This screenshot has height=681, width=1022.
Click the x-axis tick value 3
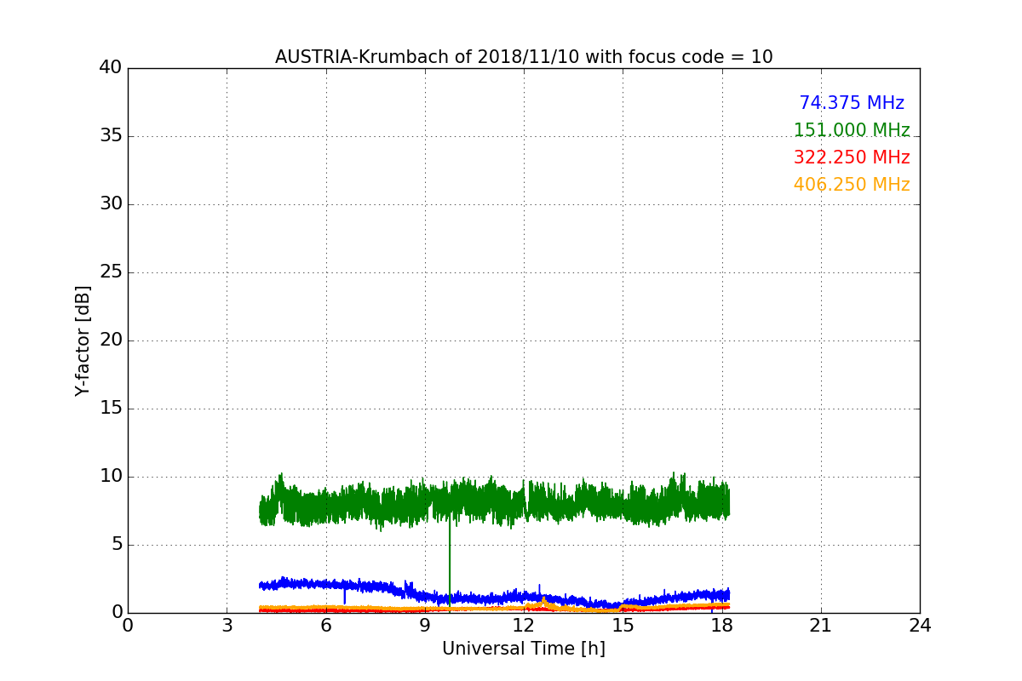click(227, 625)
